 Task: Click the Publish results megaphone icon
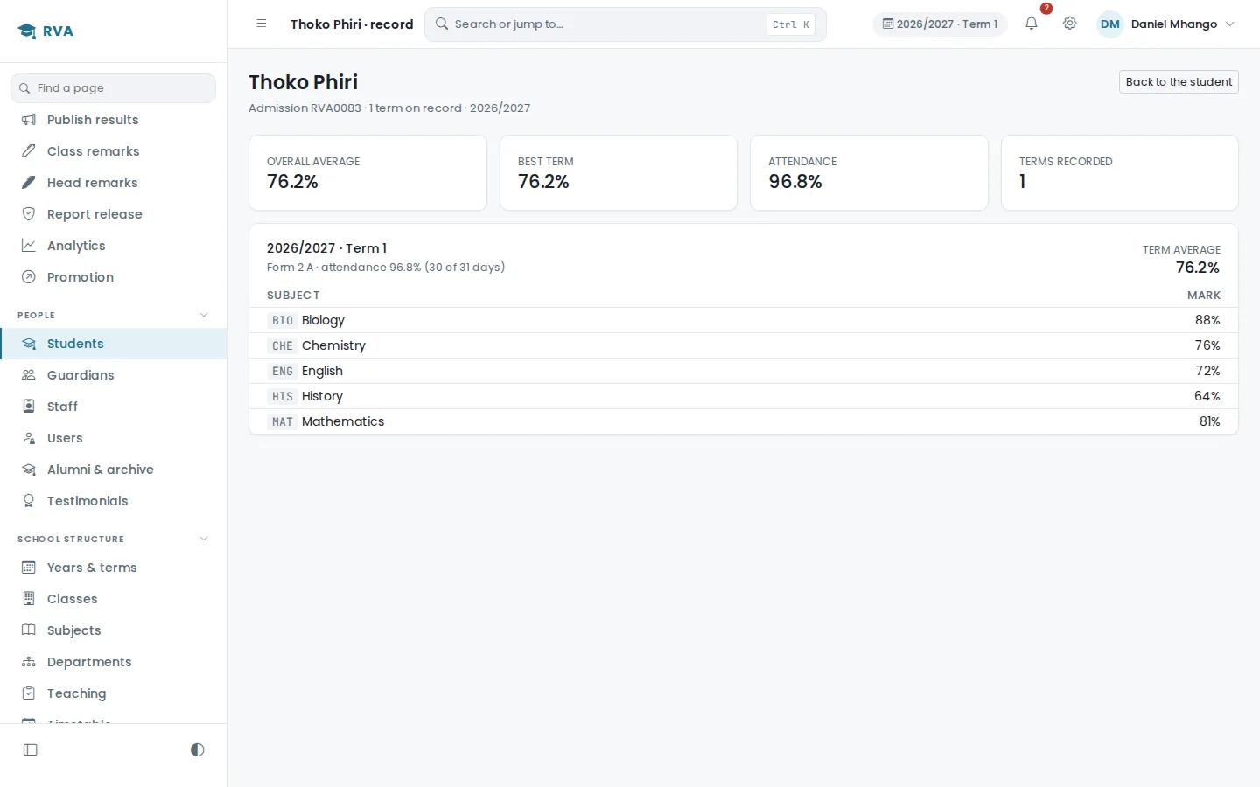(29, 120)
